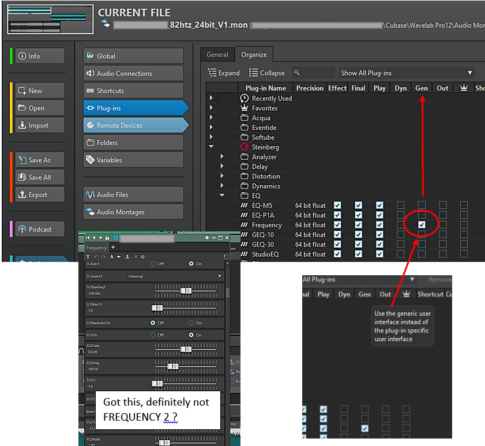Click the redo icon in plug-in toolbar

click(103, 257)
